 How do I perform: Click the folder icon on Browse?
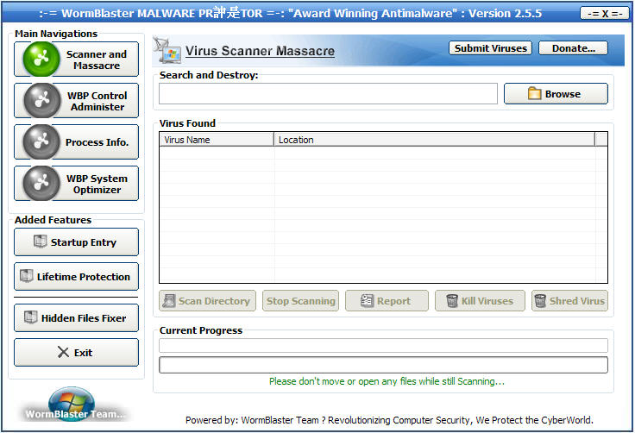tap(534, 94)
